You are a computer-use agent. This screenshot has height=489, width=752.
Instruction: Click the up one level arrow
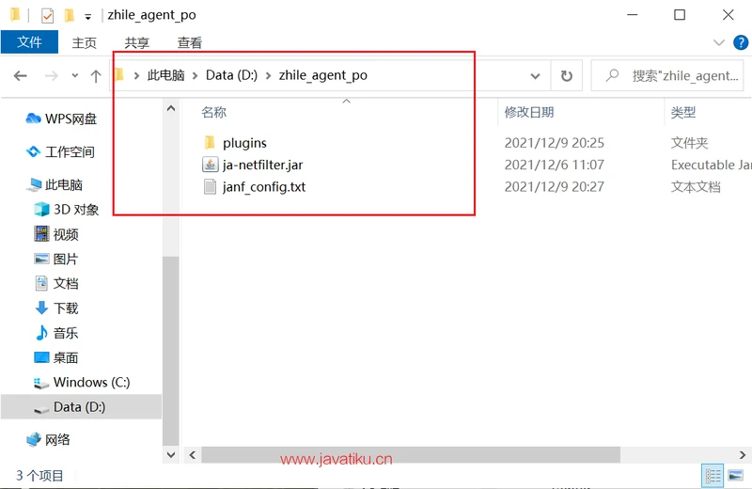tap(95, 76)
